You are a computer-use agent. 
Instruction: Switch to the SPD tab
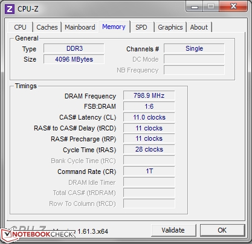click(x=141, y=27)
